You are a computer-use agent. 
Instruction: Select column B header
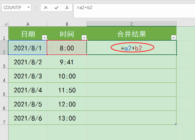coord(67,24)
